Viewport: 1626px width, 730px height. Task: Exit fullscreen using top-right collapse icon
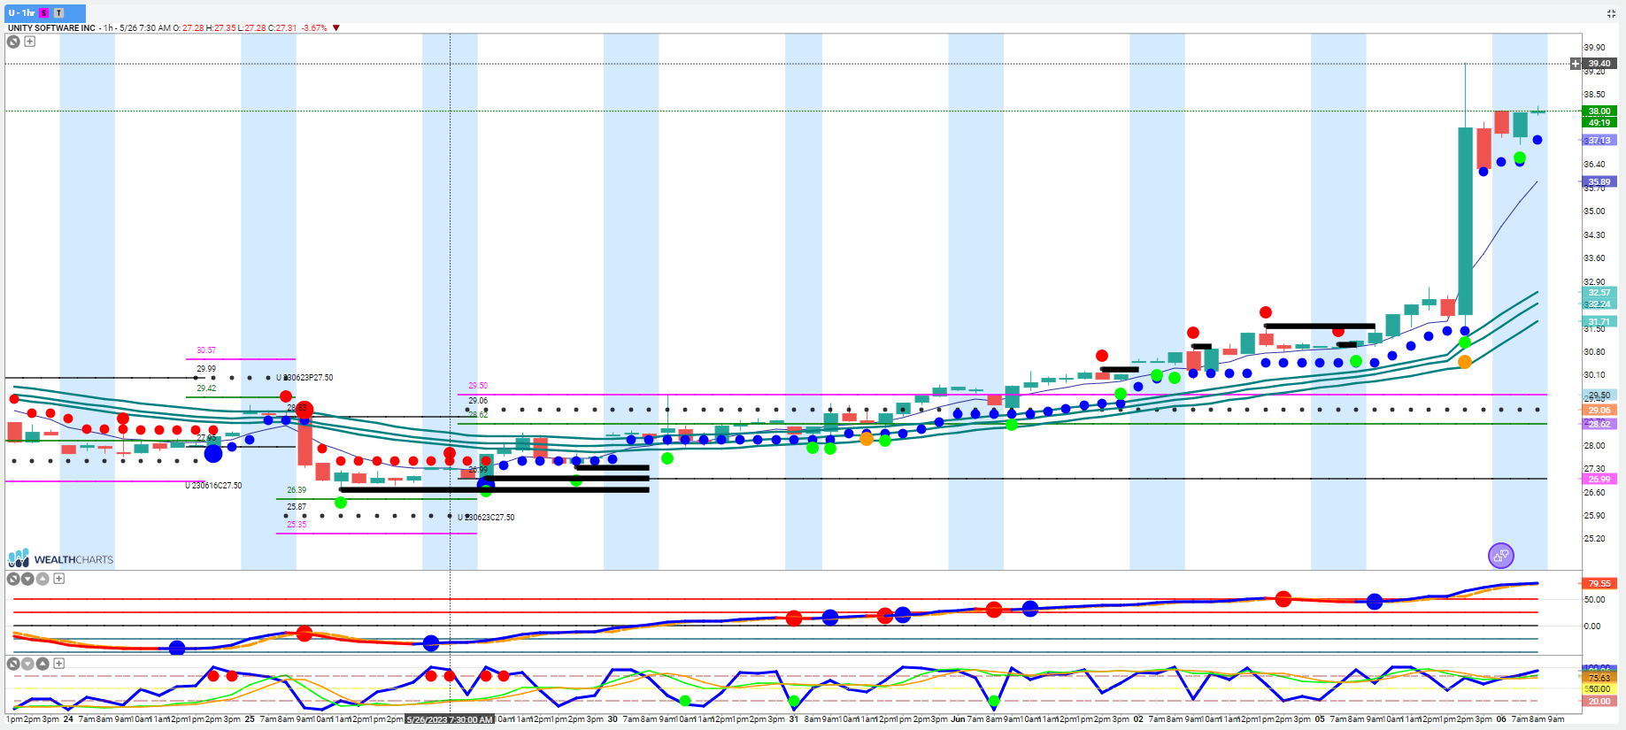click(x=1611, y=13)
